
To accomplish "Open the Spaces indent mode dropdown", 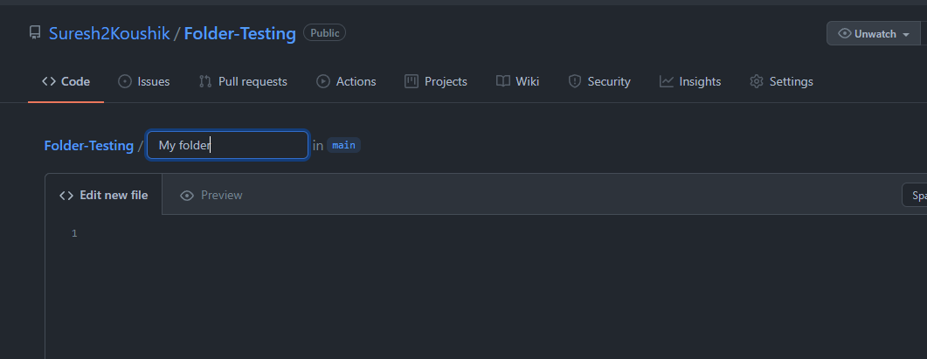I will tap(915, 195).
